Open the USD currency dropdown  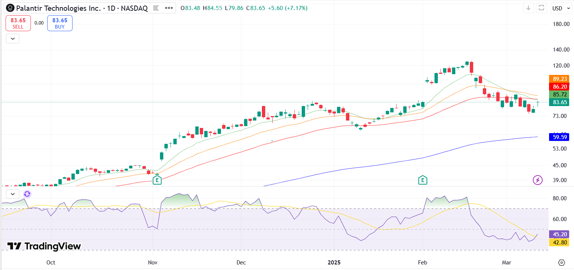click(561, 8)
